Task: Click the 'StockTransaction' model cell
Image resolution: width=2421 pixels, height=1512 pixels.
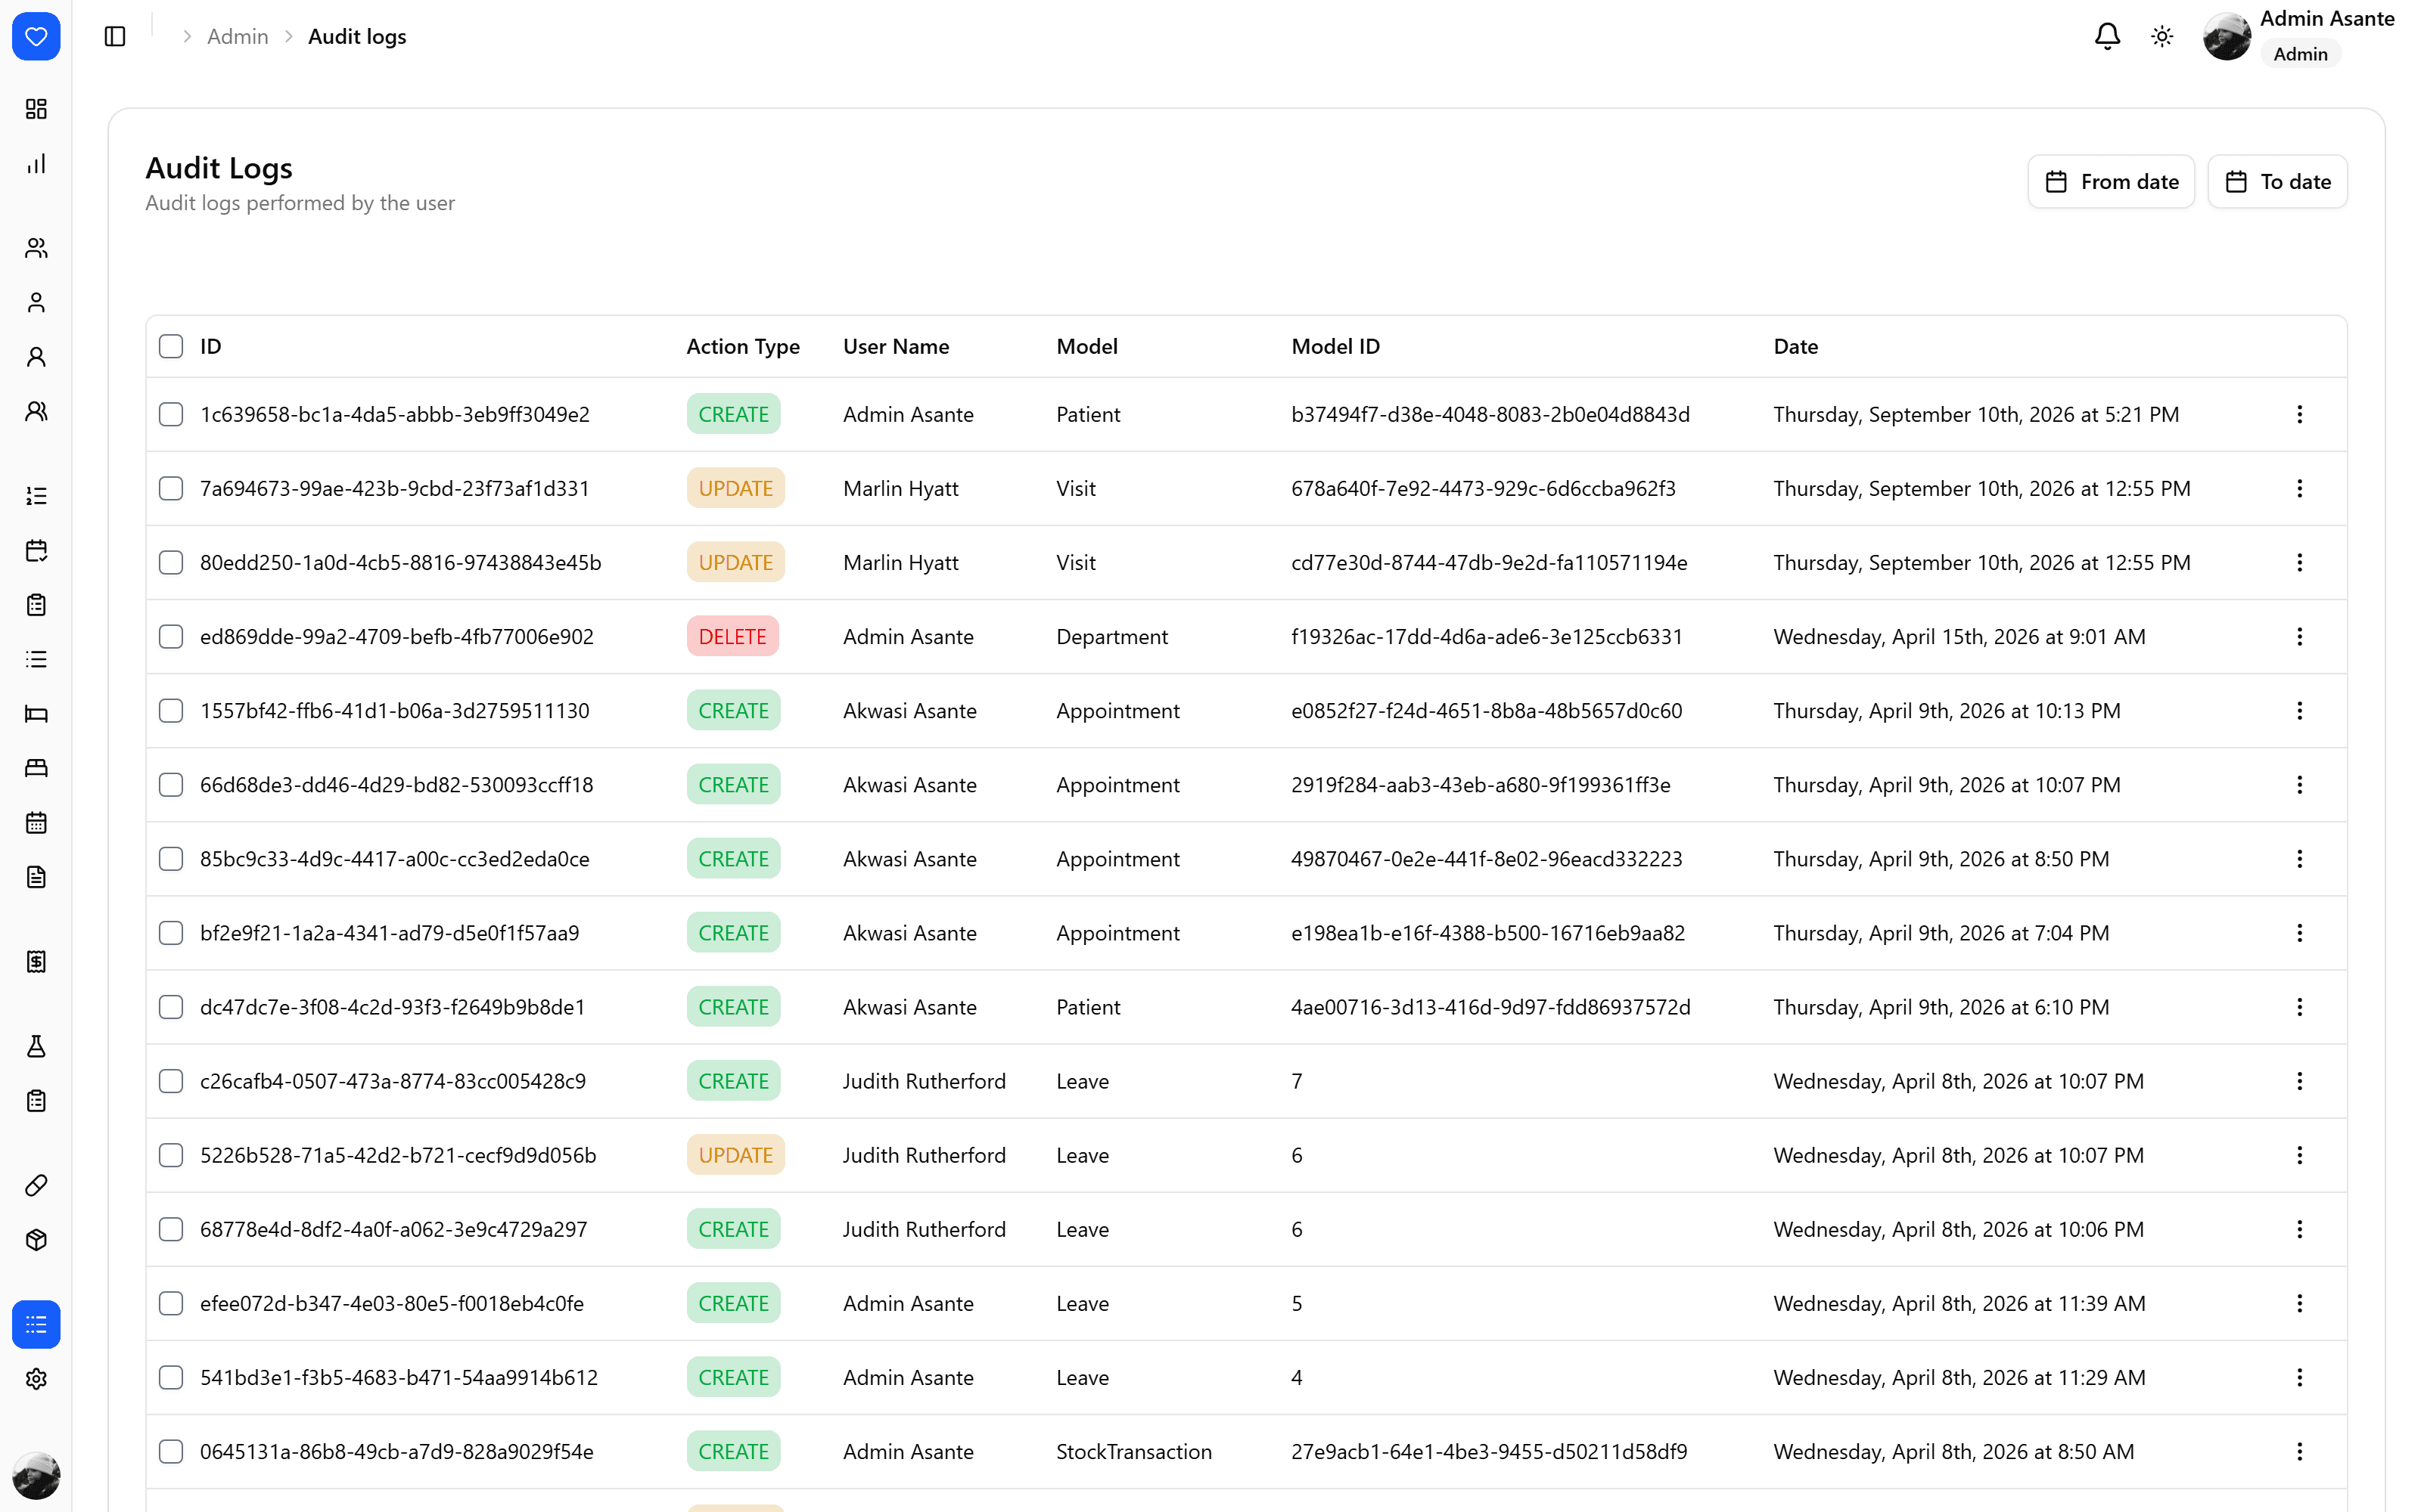Action: click(1133, 1452)
